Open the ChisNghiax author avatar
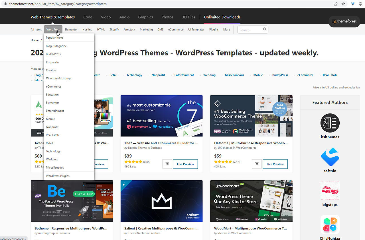The image size is (365, 240). click(330, 224)
